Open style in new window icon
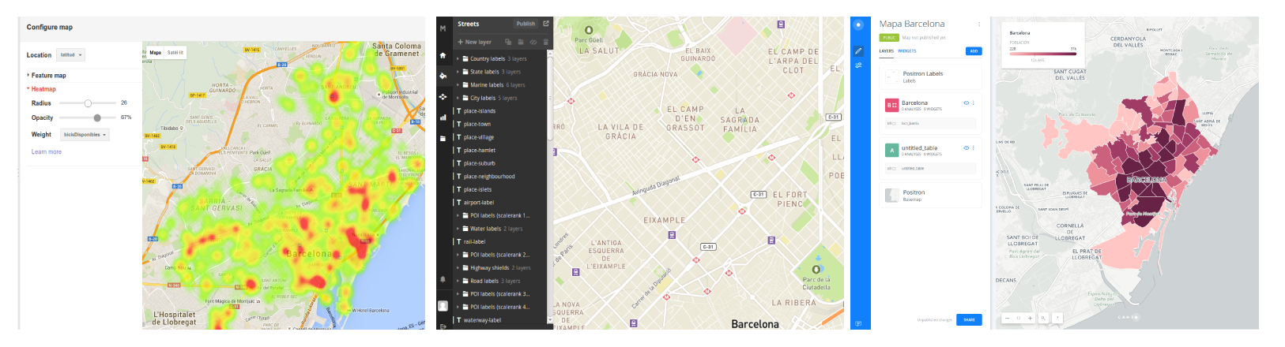Viewport: 1285px width, 347px height. tap(546, 24)
